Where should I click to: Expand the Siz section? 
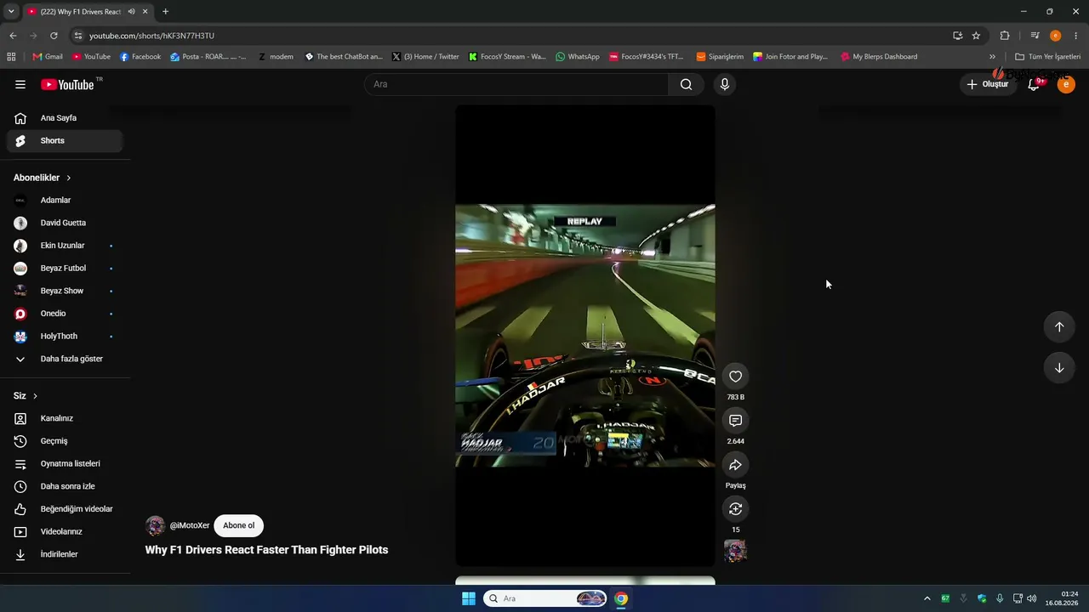[26, 396]
